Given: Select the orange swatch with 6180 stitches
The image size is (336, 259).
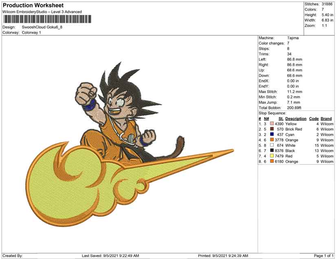Looking at the screenshot, I should click(x=272, y=161).
